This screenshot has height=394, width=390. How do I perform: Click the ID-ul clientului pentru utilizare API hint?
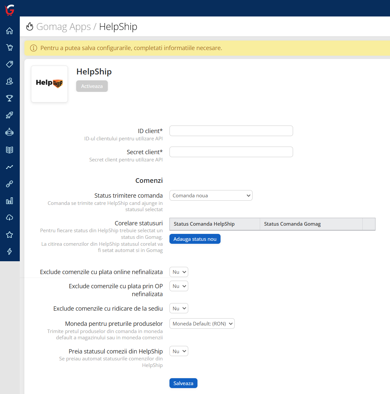(124, 139)
